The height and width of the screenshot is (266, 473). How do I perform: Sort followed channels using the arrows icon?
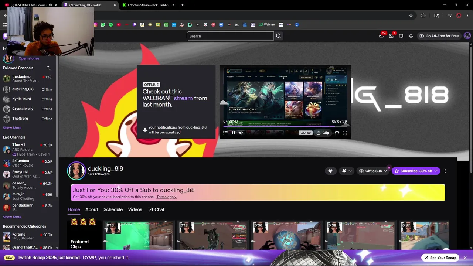point(49,68)
